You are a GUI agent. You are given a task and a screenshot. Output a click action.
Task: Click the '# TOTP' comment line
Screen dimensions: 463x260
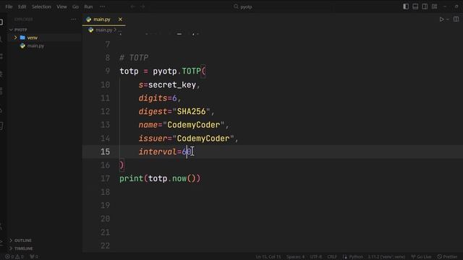(x=134, y=58)
